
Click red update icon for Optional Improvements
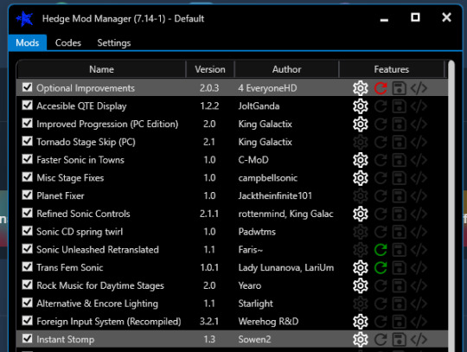click(381, 88)
